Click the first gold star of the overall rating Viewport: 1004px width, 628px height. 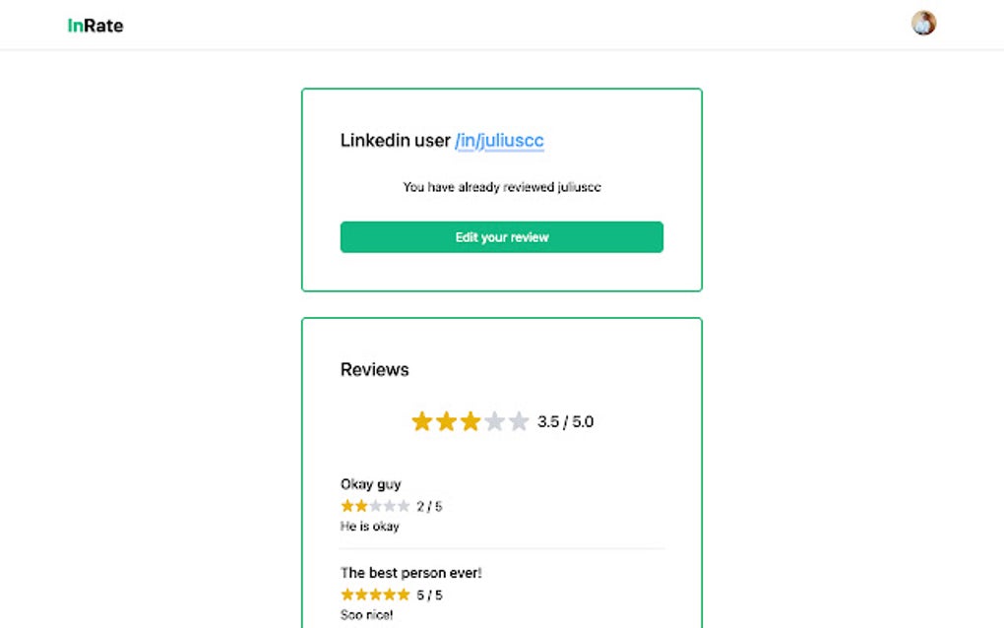[421, 421]
